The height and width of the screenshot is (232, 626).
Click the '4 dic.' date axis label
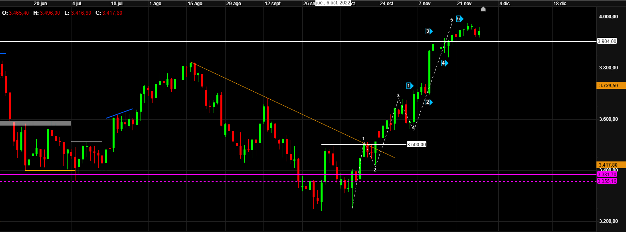[x=505, y=3]
